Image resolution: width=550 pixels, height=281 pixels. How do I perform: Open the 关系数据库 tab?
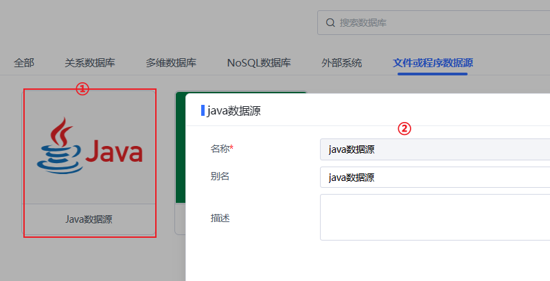[90, 63]
